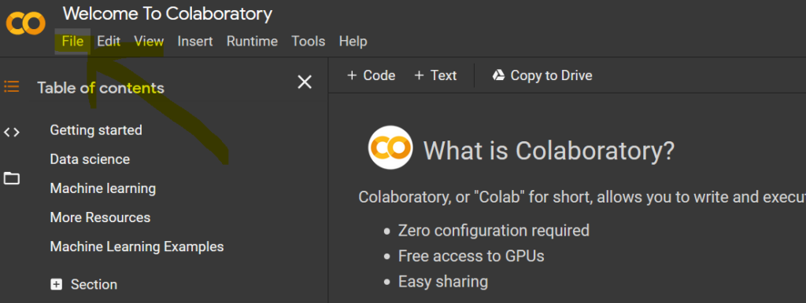Open the Runtime menu
This screenshot has height=303, width=806.
[x=252, y=41]
